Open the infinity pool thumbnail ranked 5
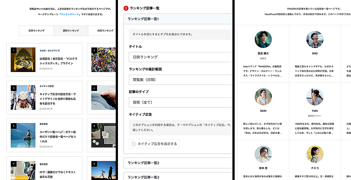 [x=23, y=135]
